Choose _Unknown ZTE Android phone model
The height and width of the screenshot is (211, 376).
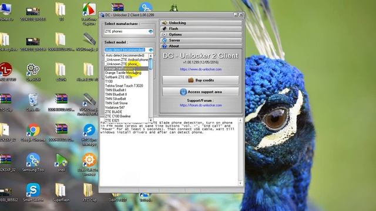tap(126, 60)
